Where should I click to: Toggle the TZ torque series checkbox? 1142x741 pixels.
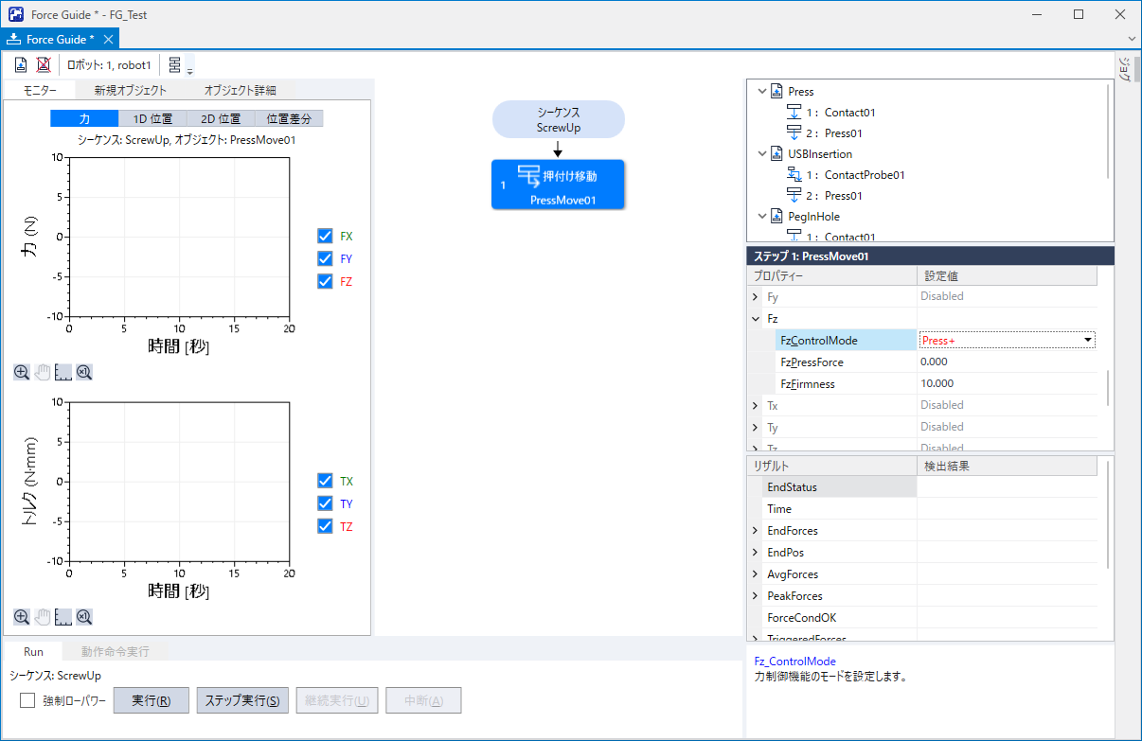(326, 526)
